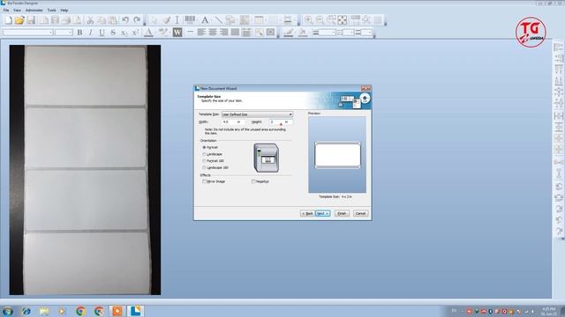Click the New document icon
This screenshot has width=565, height=317.
click(8, 20)
